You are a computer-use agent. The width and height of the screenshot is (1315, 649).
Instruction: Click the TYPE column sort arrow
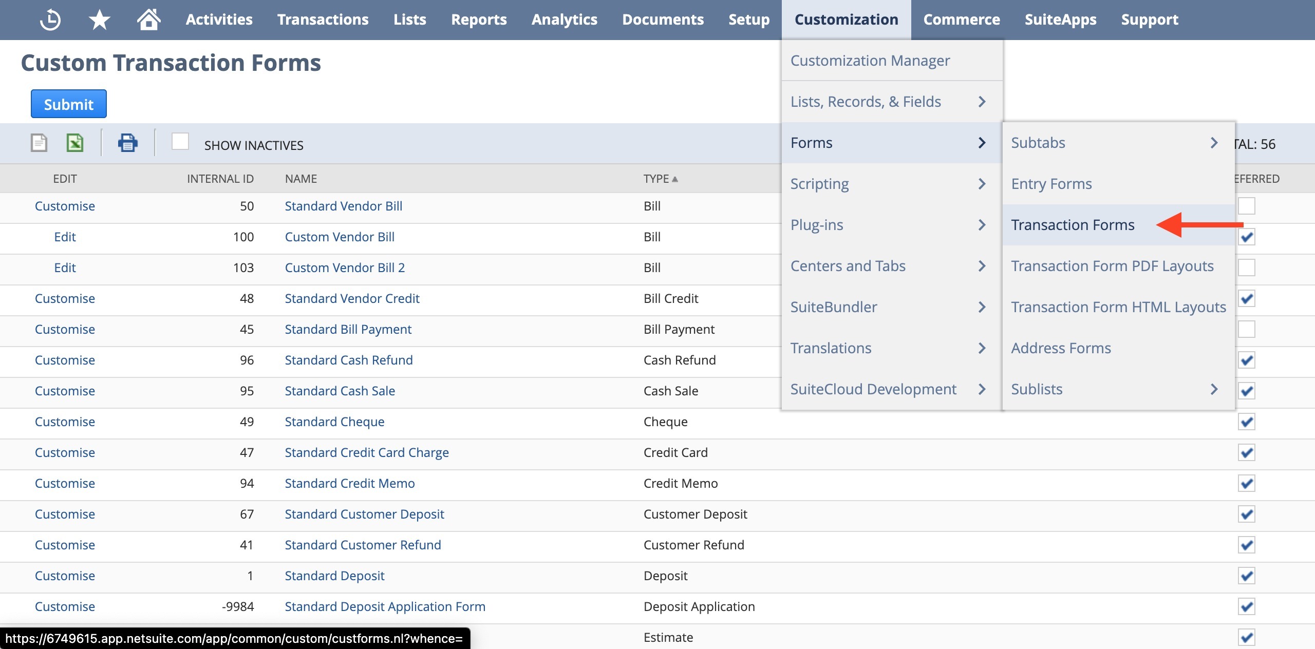(x=675, y=179)
